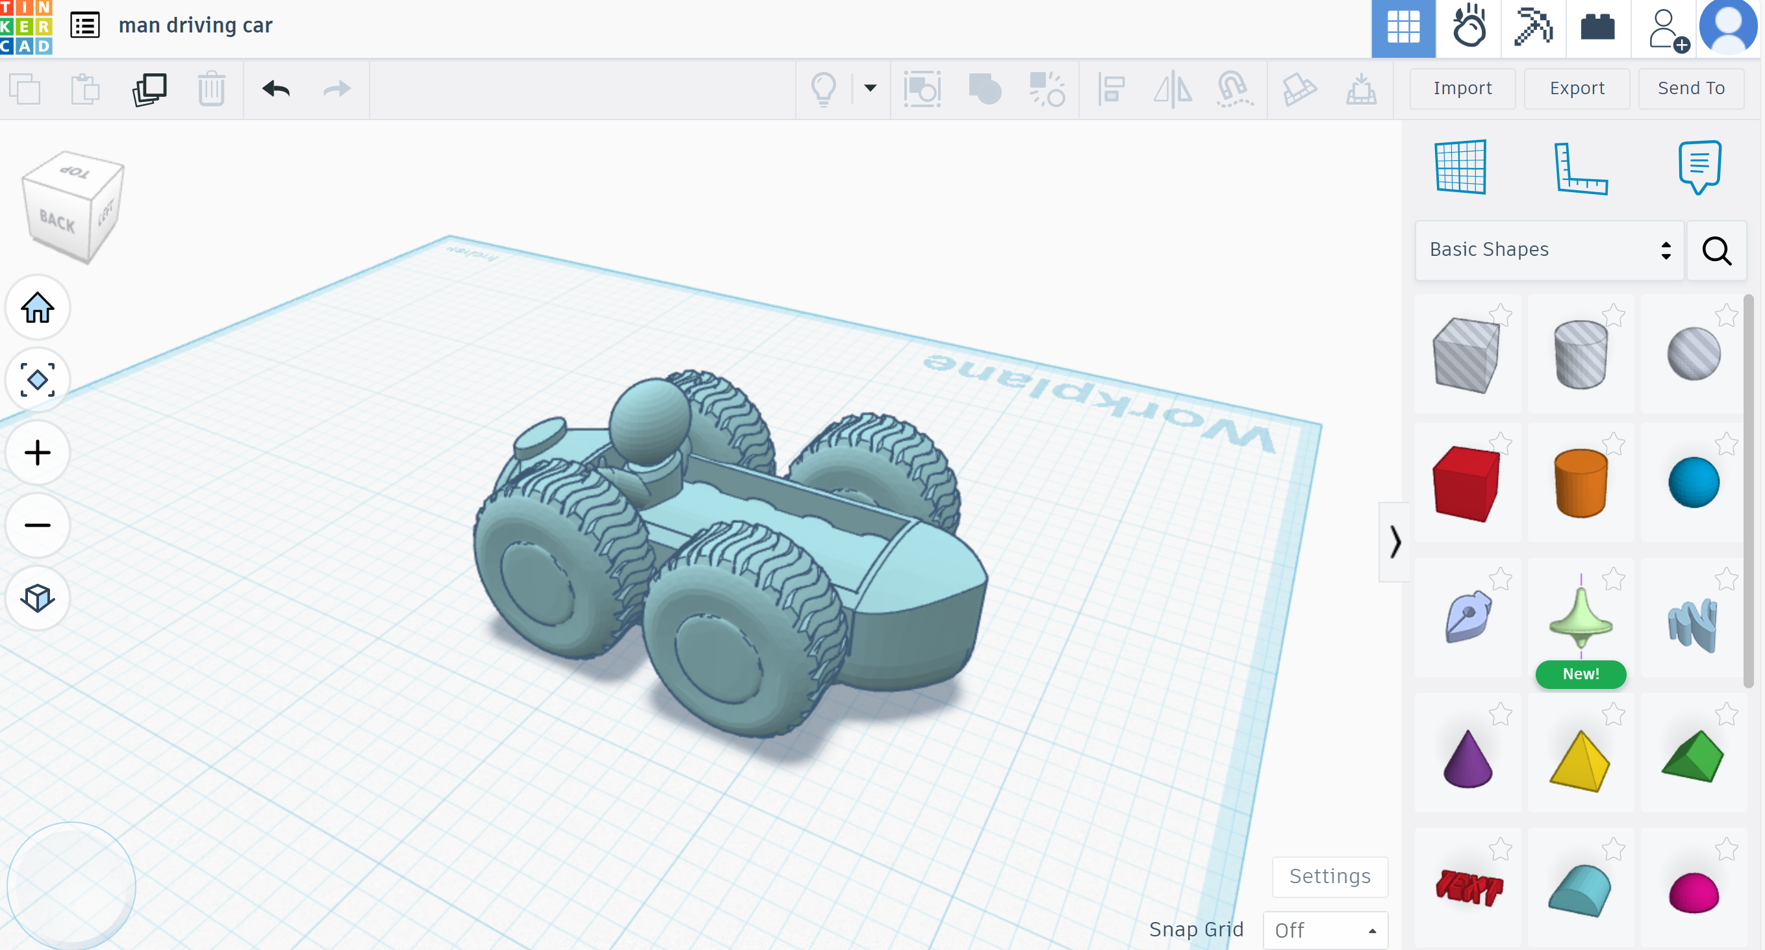Expand the Snap Grid dropdown

tap(1325, 929)
